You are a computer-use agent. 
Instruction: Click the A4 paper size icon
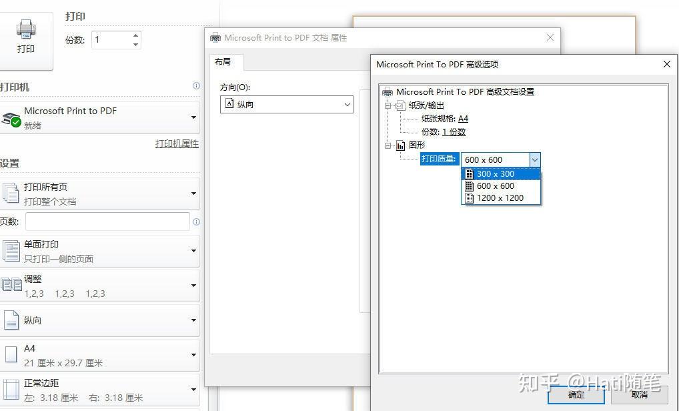click(10, 354)
